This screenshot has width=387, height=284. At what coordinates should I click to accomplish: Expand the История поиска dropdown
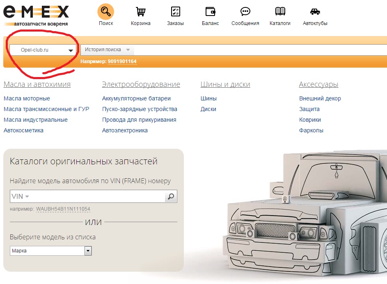pos(108,50)
